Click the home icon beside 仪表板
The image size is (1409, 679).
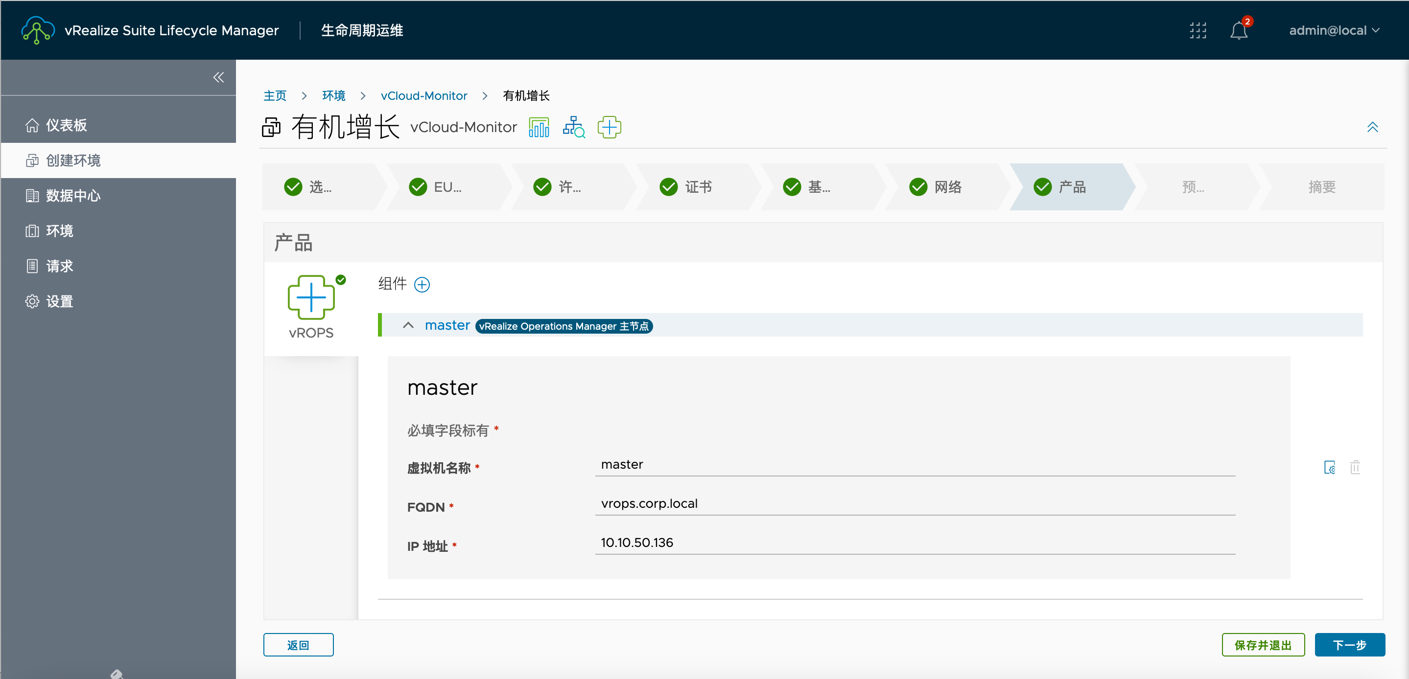tap(32, 125)
